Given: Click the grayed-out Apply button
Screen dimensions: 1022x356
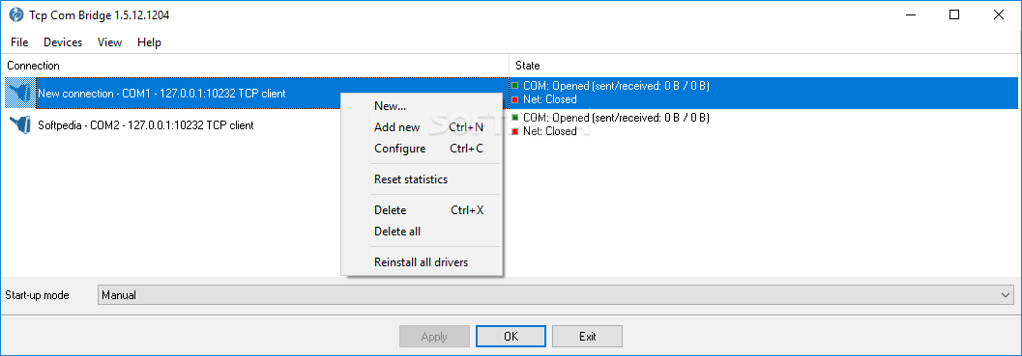Looking at the screenshot, I should (x=434, y=337).
